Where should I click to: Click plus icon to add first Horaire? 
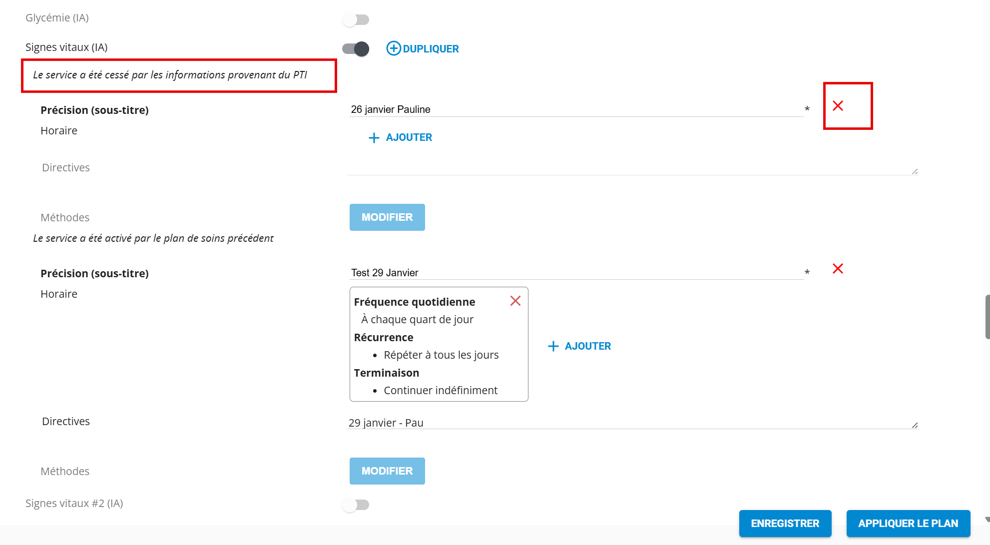[x=374, y=138]
